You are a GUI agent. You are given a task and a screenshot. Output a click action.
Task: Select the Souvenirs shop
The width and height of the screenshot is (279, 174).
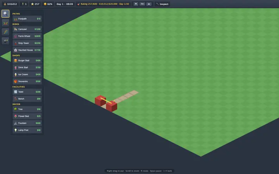click(27, 81)
